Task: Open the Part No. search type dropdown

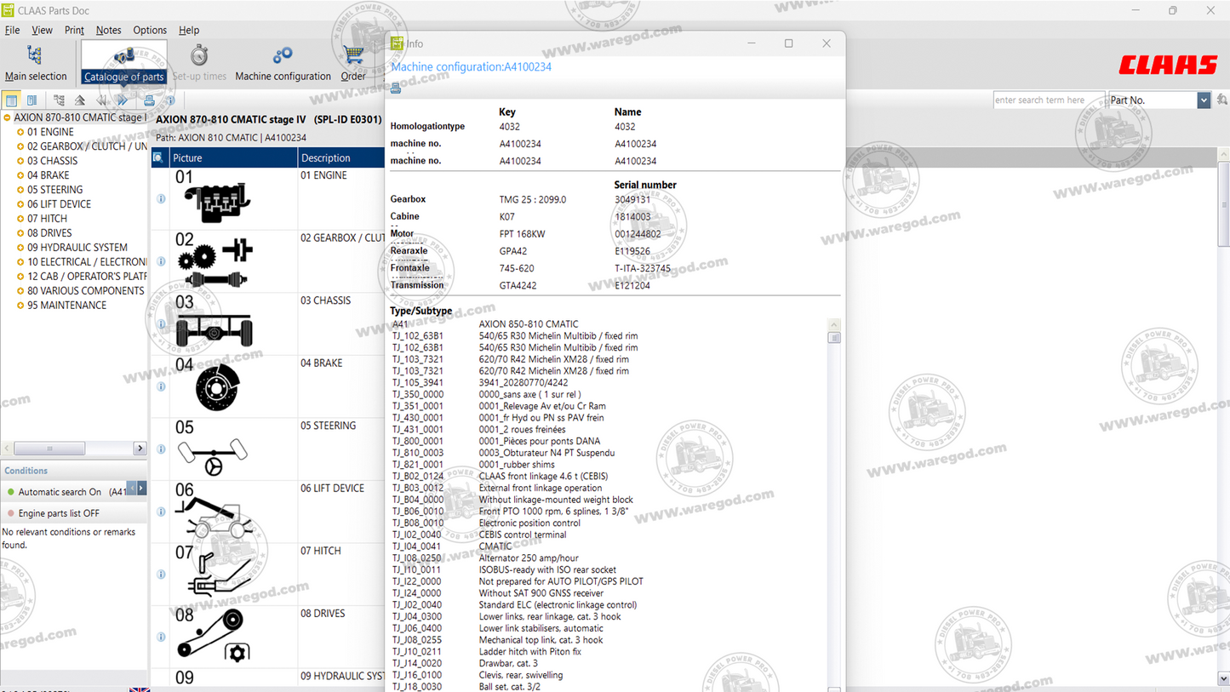Action: point(1203,100)
